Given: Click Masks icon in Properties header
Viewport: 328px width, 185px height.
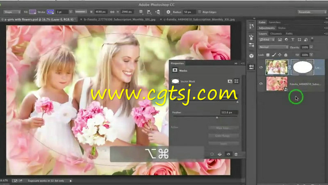Looking at the screenshot, I should [x=175, y=70].
